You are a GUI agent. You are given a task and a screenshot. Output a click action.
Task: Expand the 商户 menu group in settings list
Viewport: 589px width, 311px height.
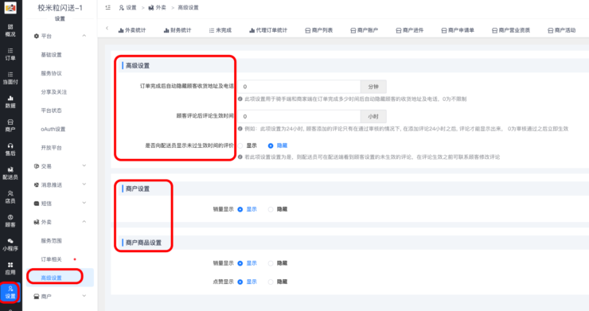coord(60,297)
